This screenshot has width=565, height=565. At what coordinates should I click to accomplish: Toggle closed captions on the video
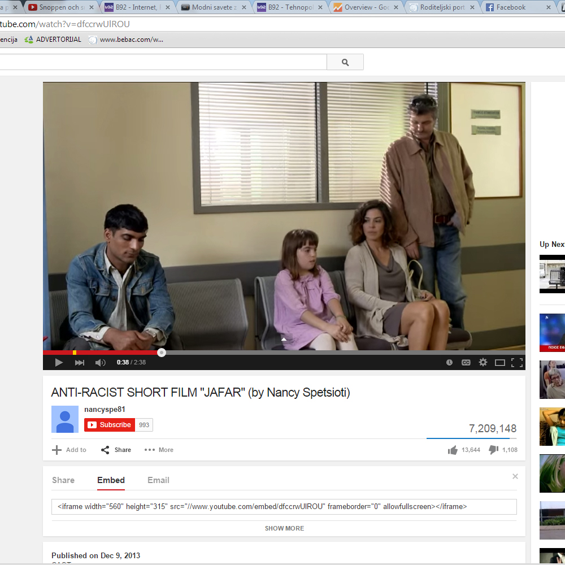click(x=466, y=363)
